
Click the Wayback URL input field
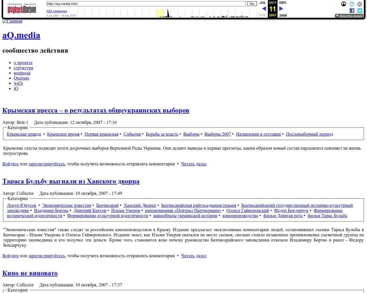point(146,4)
